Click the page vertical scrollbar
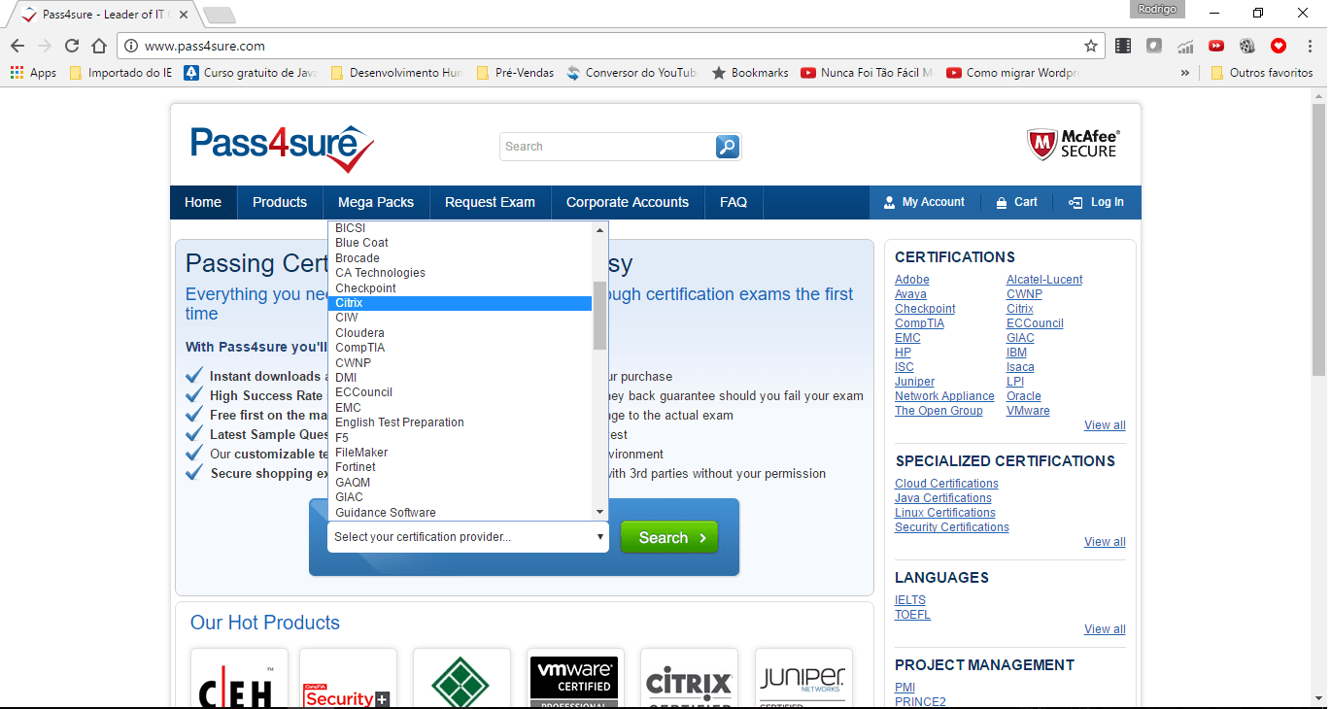This screenshot has width=1331, height=709. pyautogui.click(x=1318, y=238)
